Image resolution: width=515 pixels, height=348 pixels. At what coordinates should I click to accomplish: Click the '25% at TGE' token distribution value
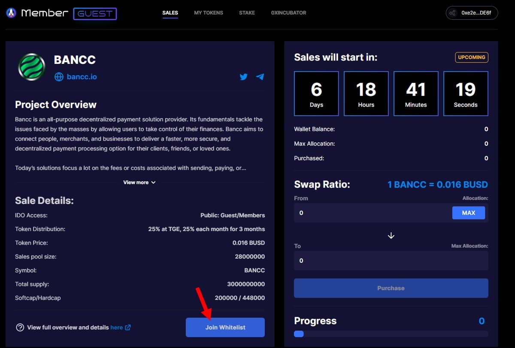tap(206, 229)
